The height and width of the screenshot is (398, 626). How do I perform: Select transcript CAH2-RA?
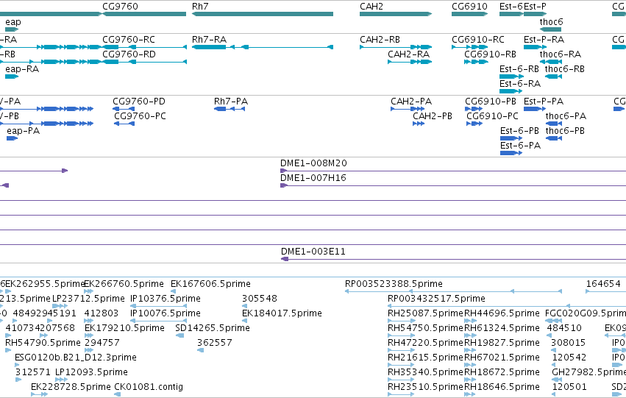tap(410, 62)
